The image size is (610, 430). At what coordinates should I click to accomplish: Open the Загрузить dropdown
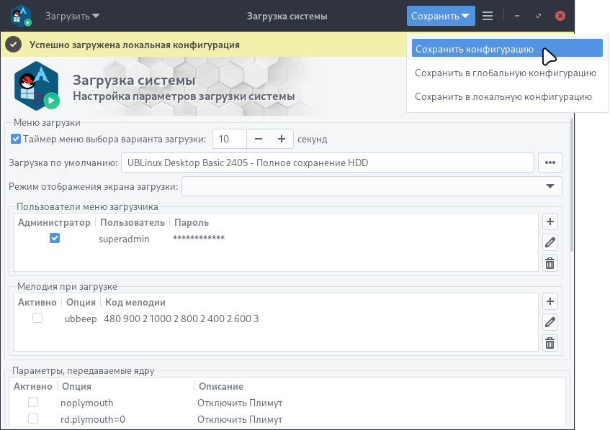coord(72,16)
